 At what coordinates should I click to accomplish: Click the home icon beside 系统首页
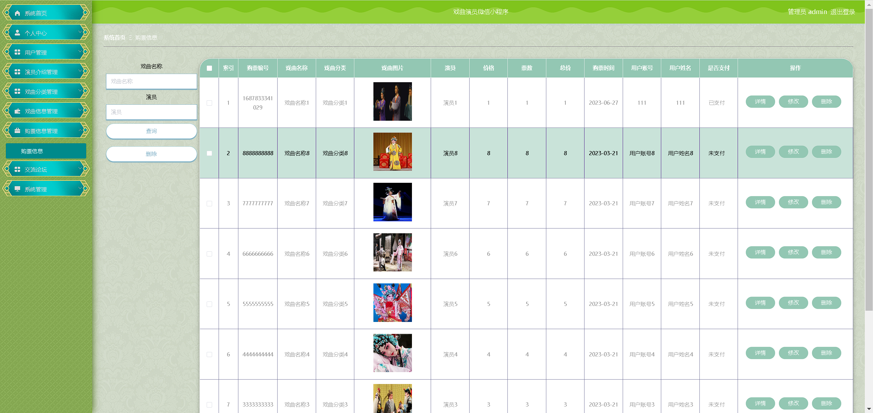tap(17, 13)
